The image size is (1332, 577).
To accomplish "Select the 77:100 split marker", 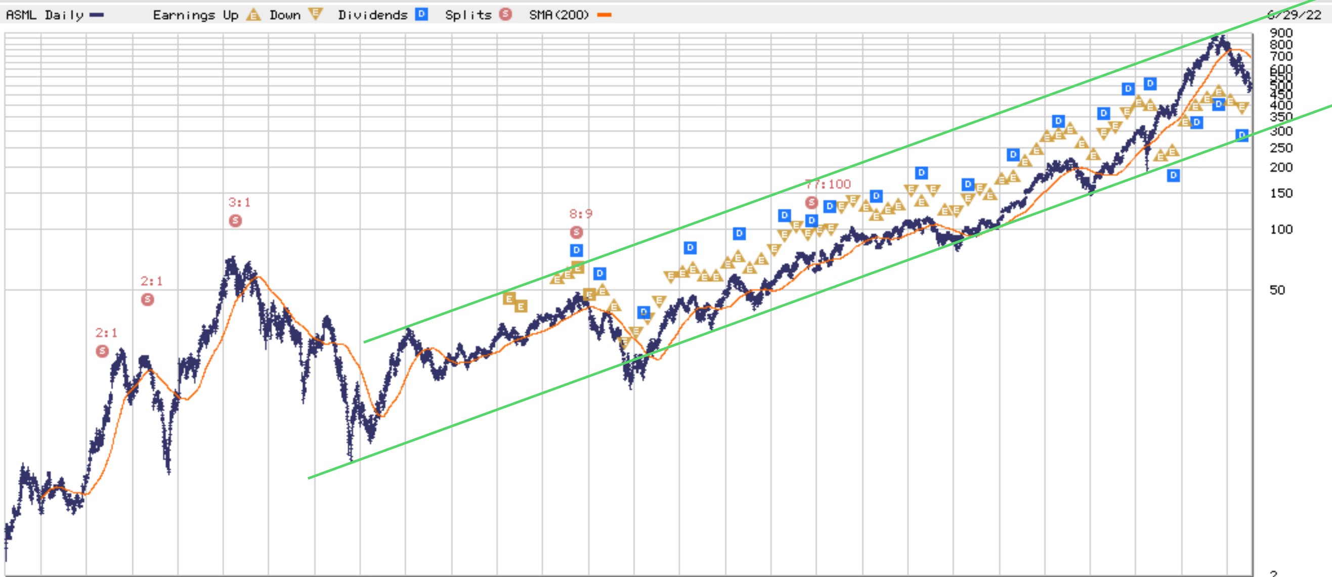I will click(x=811, y=202).
